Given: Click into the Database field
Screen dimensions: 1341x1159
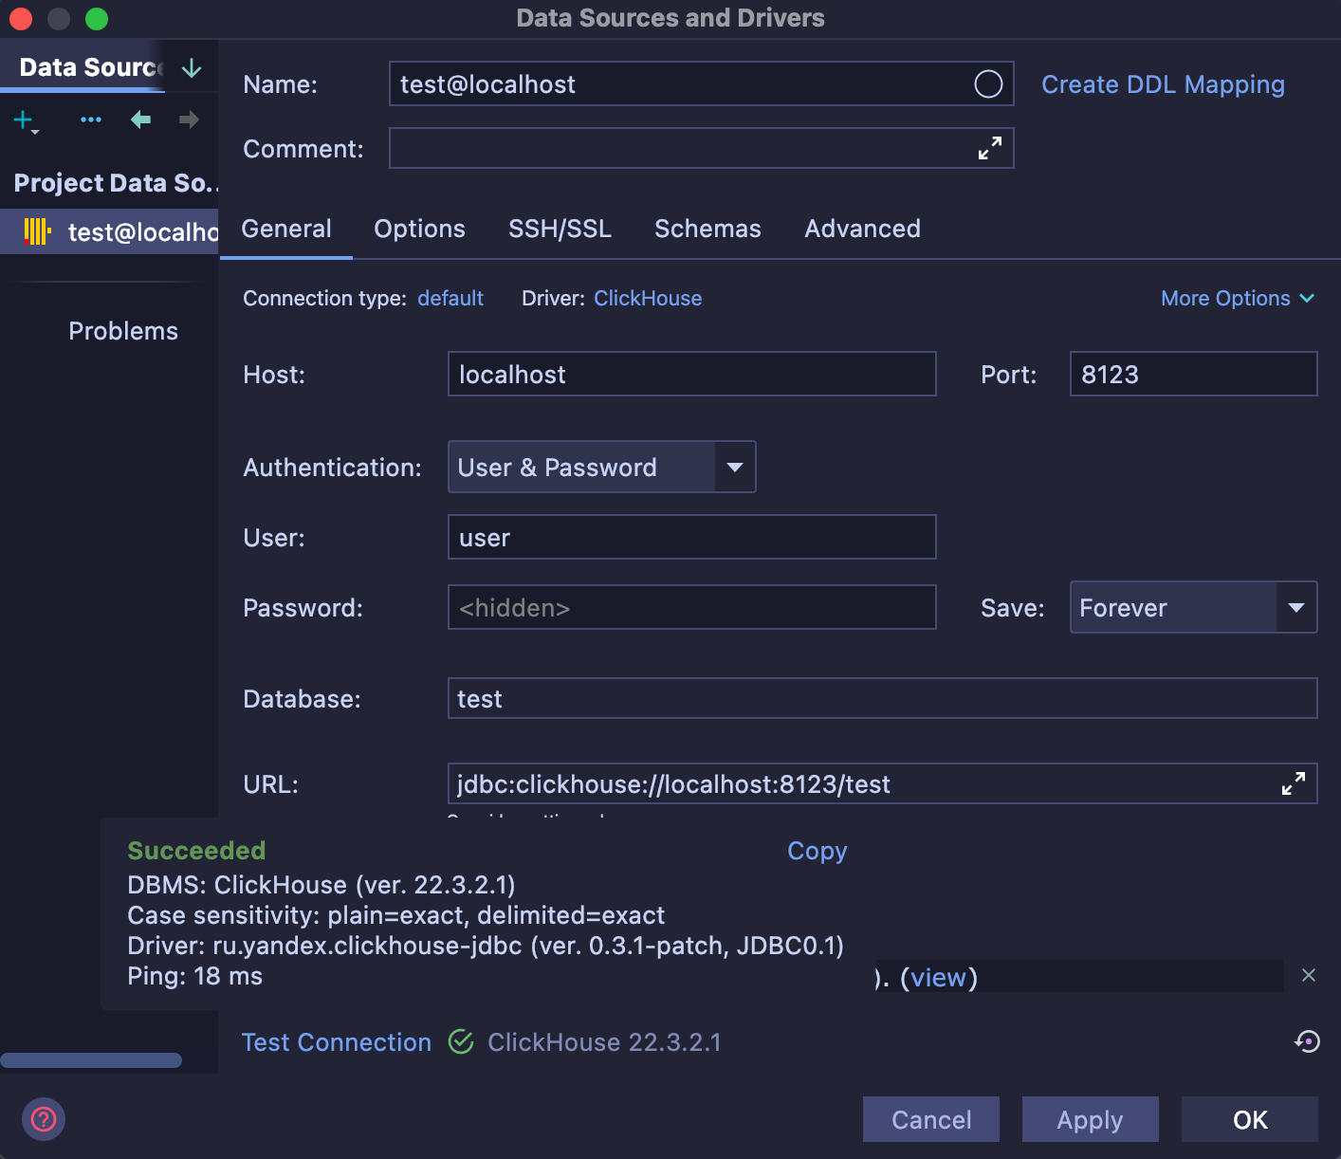Looking at the screenshot, I should pos(882,698).
